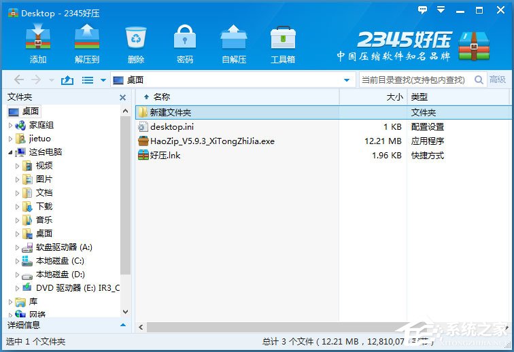Open the 密码 (Password) lock tool
Screen dimensions: 514x352
click(185, 38)
